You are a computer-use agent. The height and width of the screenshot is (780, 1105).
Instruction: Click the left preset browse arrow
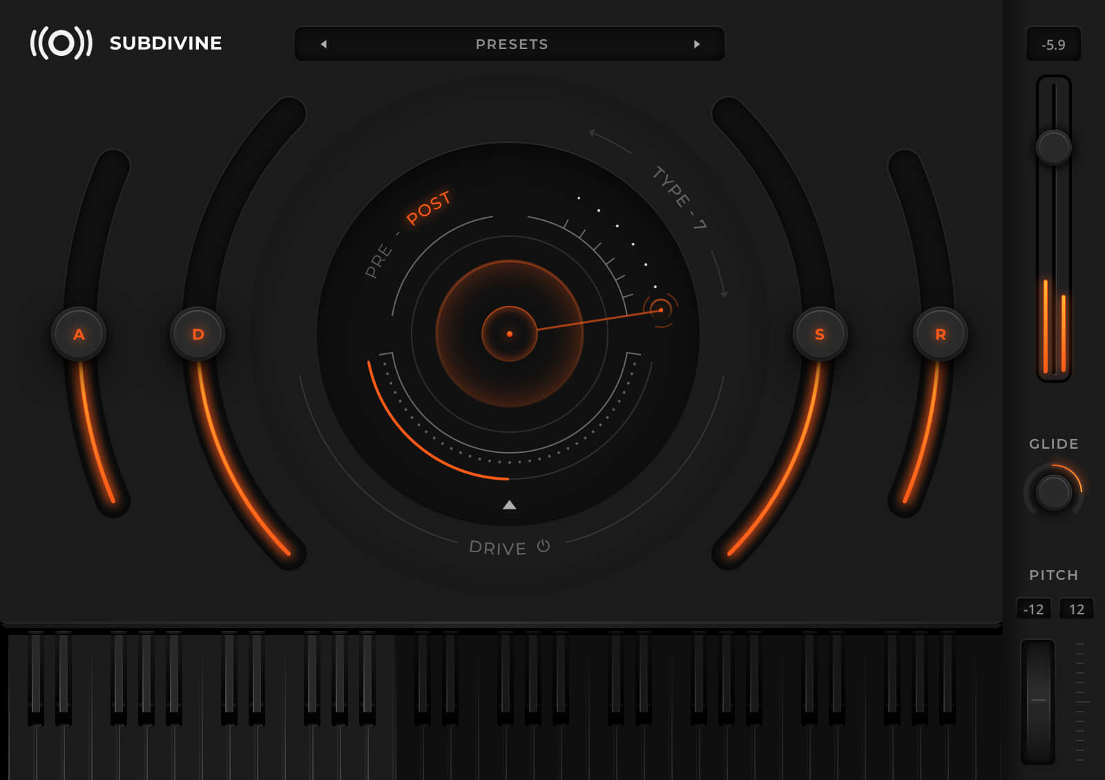[x=323, y=43]
